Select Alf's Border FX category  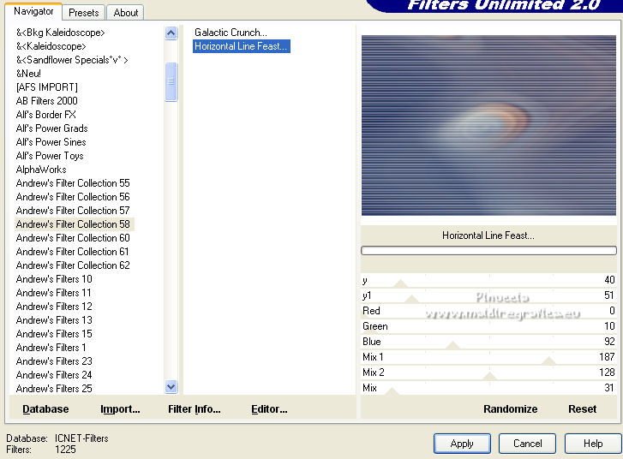click(45, 115)
